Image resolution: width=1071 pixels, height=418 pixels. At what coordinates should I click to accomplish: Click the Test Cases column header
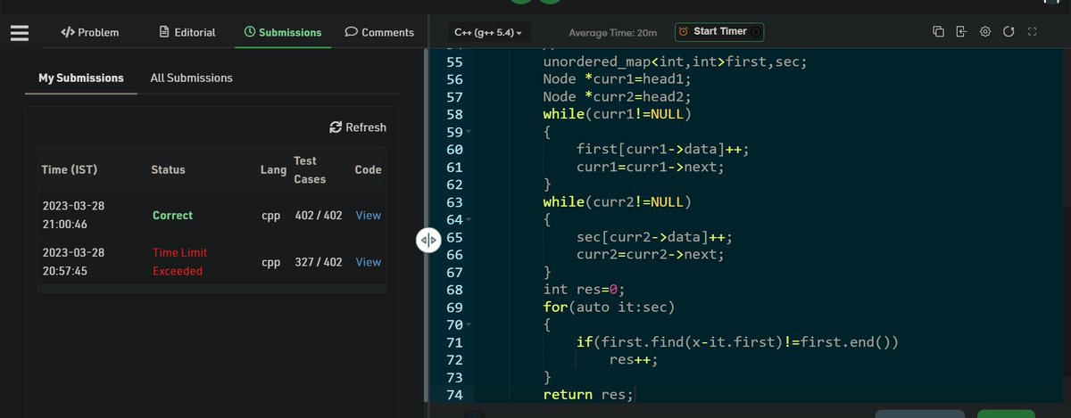(310, 169)
